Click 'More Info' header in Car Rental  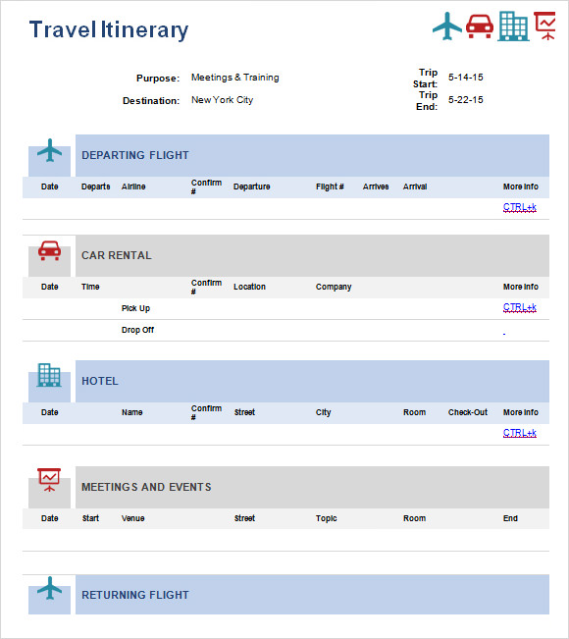coord(521,287)
